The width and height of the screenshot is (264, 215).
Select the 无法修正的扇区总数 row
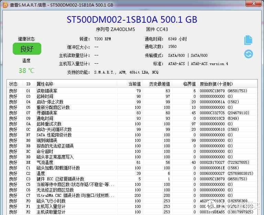132,190
